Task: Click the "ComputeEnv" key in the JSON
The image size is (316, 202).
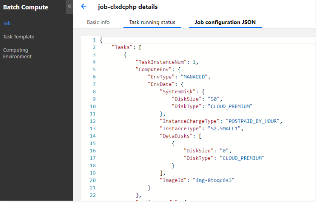Action: pyautogui.click(x=154, y=69)
